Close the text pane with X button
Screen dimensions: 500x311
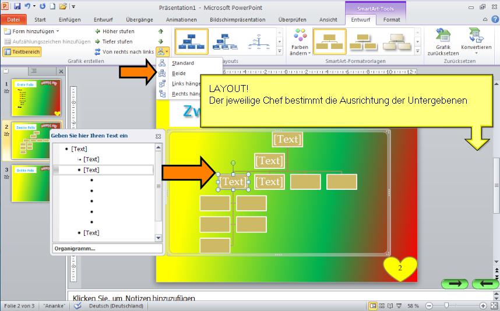tap(158, 136)
